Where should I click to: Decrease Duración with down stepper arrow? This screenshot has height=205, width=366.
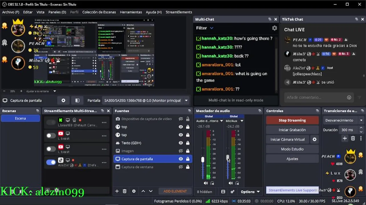361,132
